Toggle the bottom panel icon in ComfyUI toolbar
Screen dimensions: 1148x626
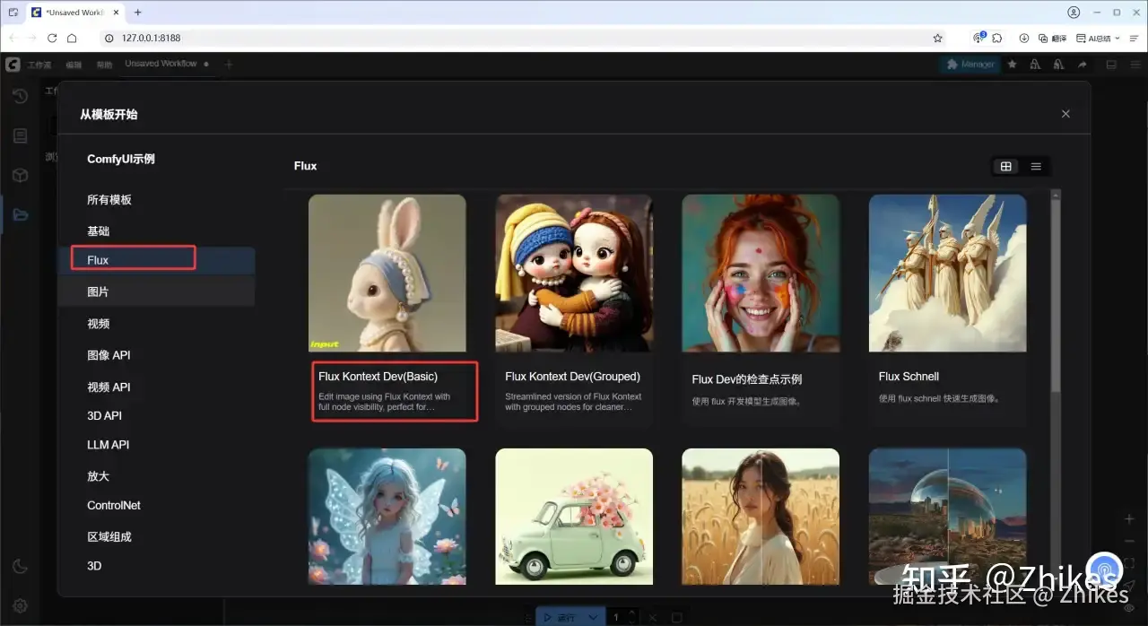click(1111, 65)
